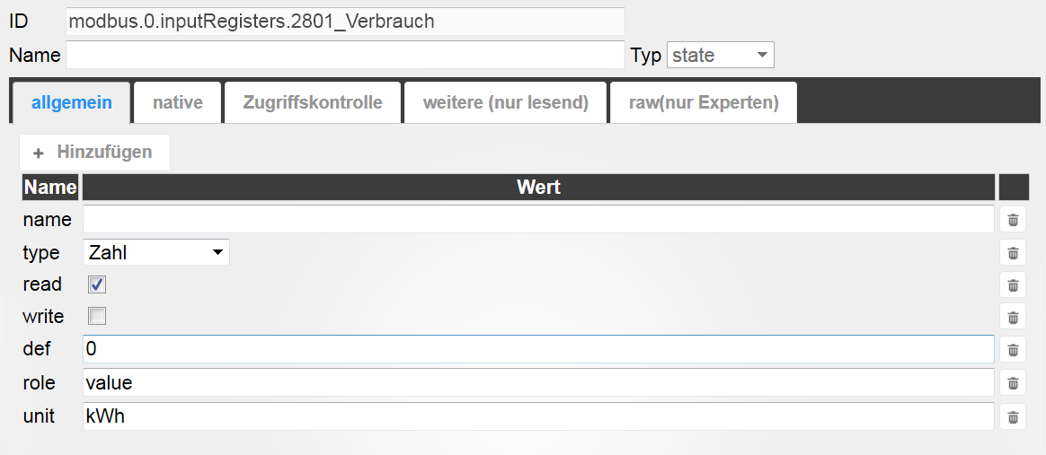1046x455 pixels.
Task: Click the Hinzufügen button
Action: 94,153
